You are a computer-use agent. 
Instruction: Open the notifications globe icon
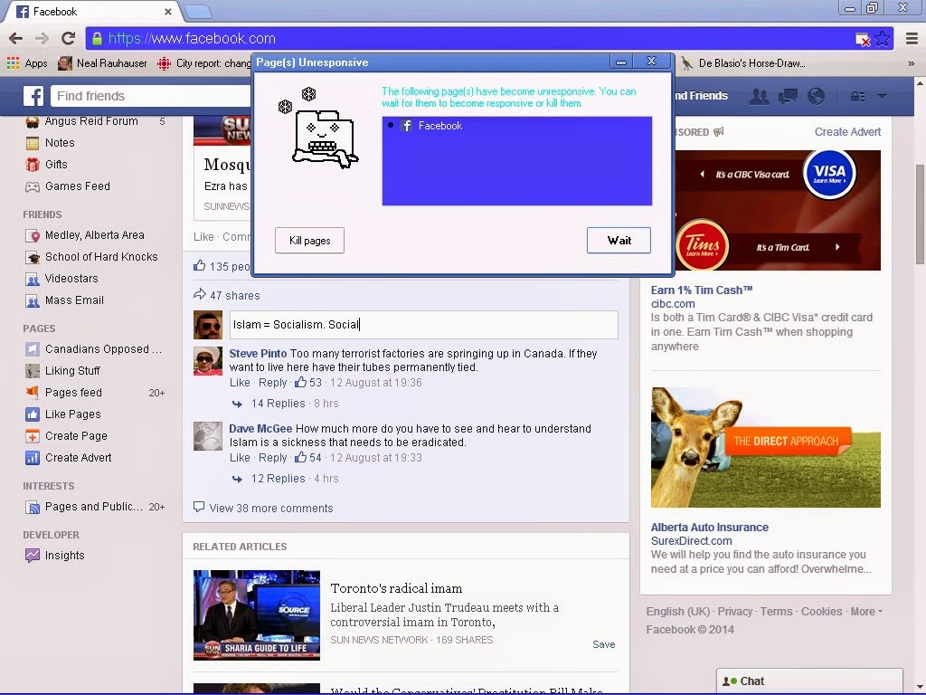pyautogui.click(x=816, y=96)
